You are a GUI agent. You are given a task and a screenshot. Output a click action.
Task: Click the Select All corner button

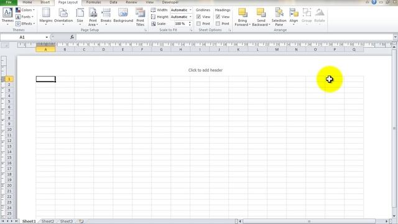[x=5, y=45]
